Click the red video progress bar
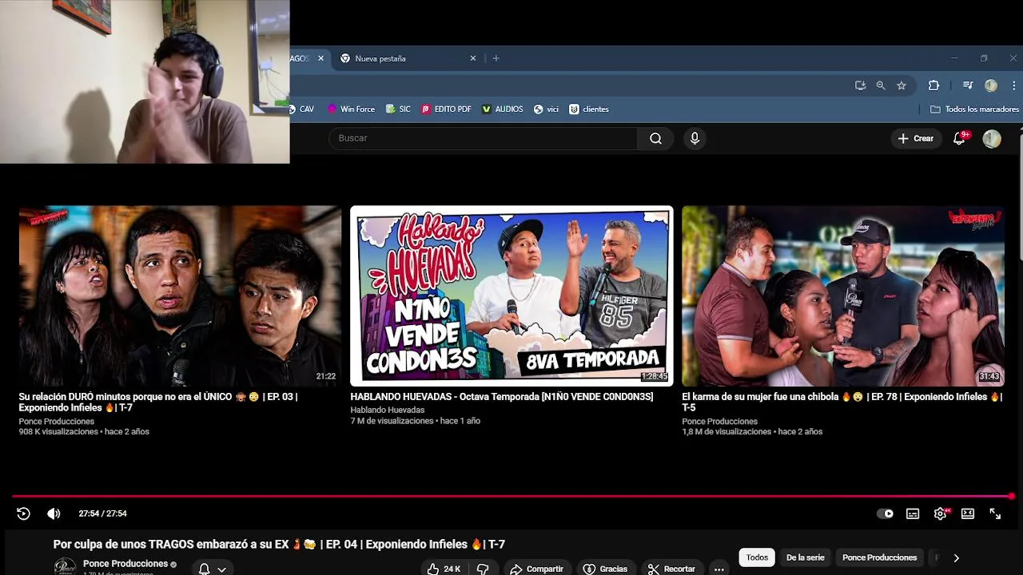The image size is (1023, 575). (x=511, y=496)
